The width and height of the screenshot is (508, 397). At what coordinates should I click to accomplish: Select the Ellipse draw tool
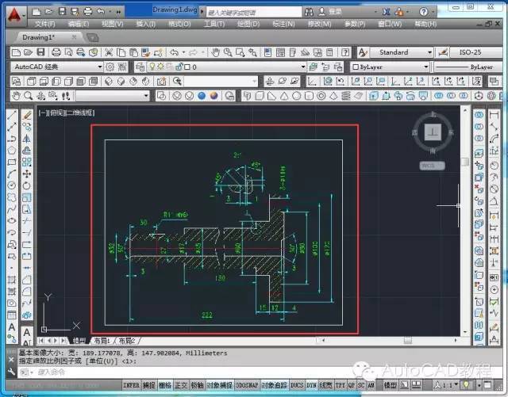12,220
